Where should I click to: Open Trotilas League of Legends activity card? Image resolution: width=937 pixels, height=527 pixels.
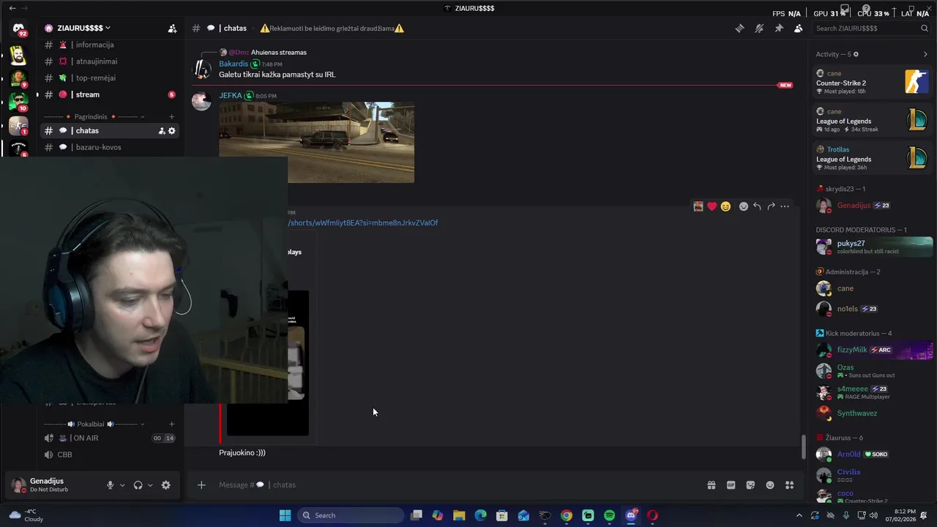pyautogui.click(x=873, y=158)
